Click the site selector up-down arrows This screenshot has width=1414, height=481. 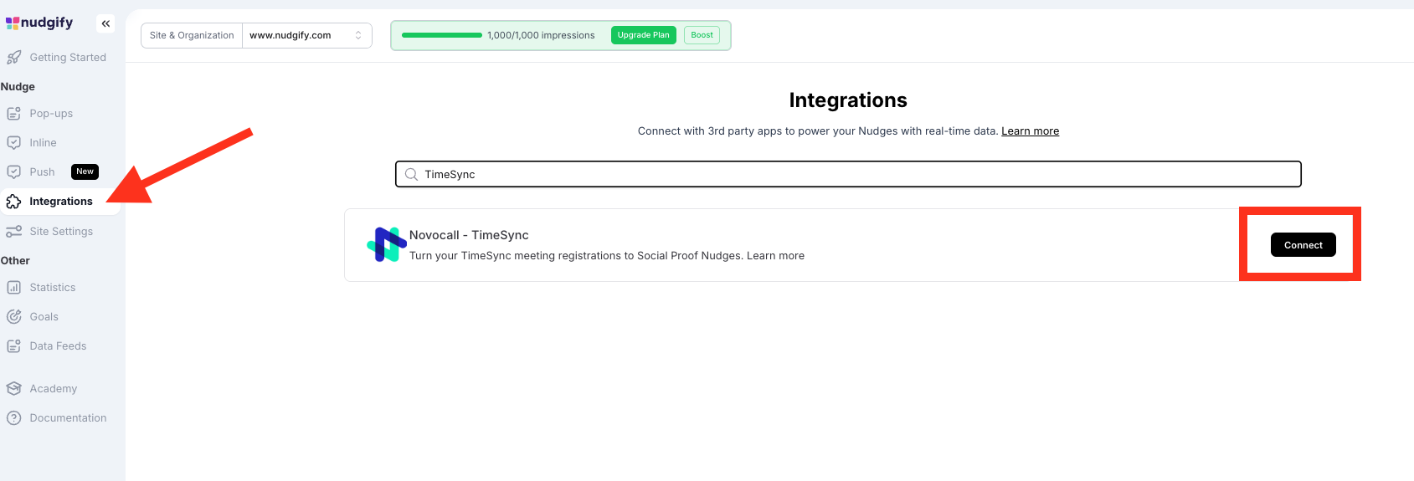coord(358,35)
